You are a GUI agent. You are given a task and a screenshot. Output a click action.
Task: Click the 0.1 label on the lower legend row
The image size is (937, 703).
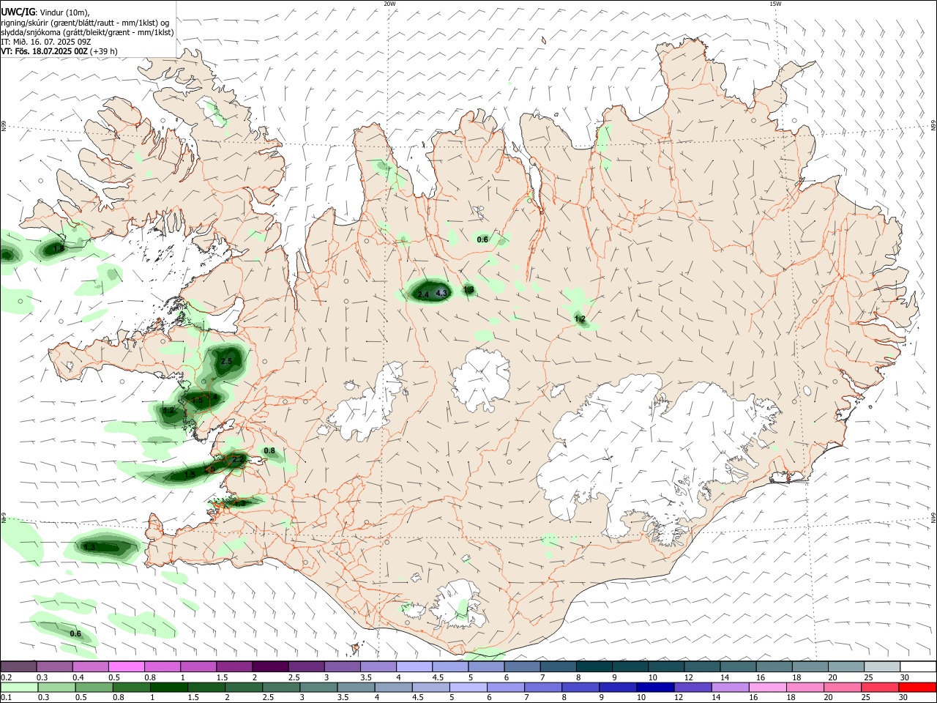(x=6, y=698)
